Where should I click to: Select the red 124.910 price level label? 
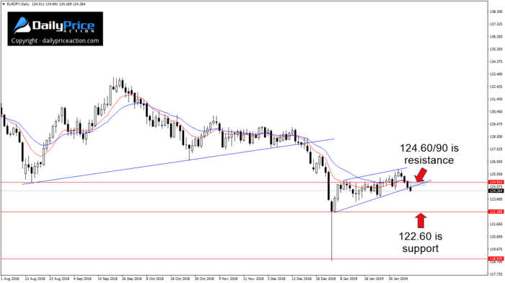[496, 182]
